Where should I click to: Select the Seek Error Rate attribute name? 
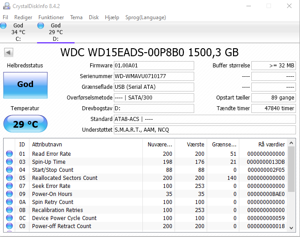[51, 186]
